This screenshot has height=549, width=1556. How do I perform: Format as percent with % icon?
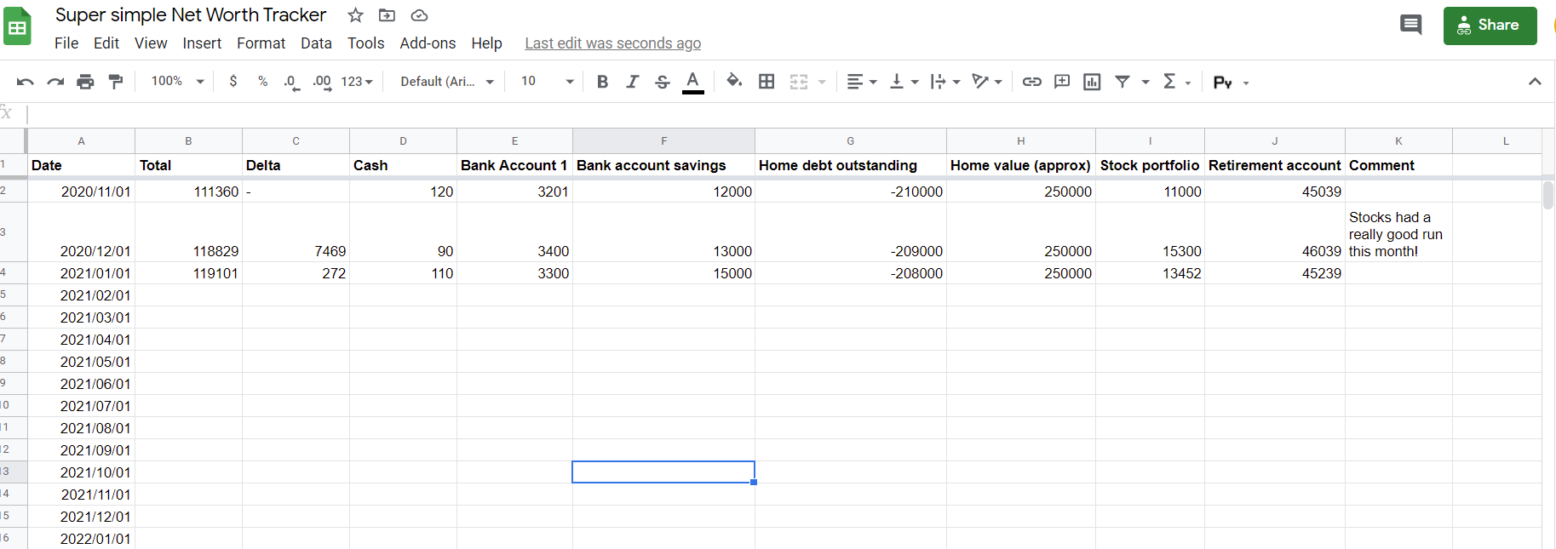[263, 82]
